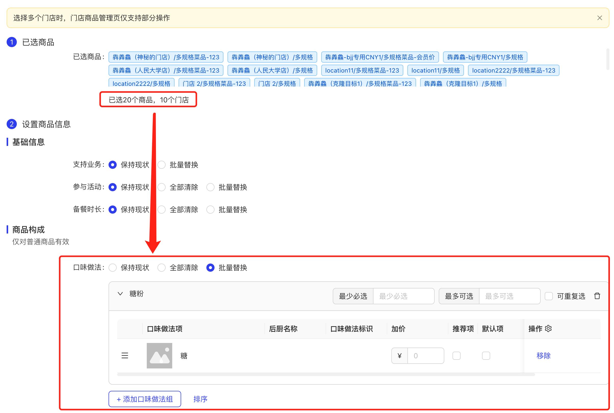Close the yellow multi-store notice banner
This screenshot has width=614, height=413.
[x=599, y=18]
